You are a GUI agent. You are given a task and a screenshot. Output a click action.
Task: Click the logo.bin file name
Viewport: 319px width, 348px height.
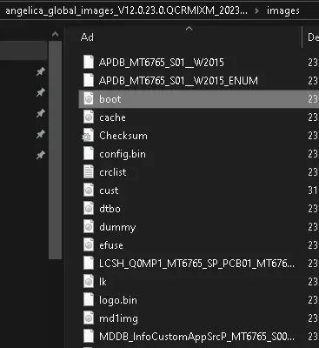[118, 300]
